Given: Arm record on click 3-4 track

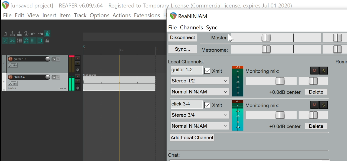Looking at the screenshot, I should point(10,77).
